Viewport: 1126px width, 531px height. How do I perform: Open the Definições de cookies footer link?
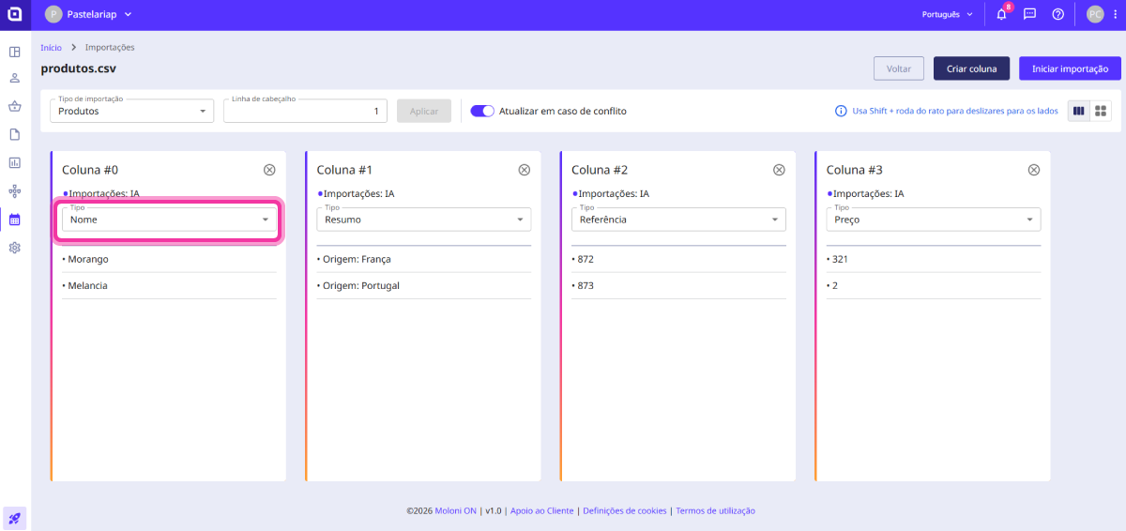625,511
